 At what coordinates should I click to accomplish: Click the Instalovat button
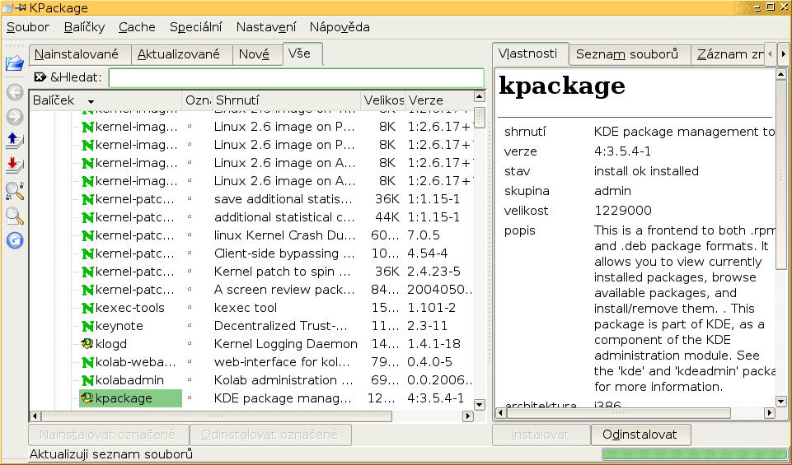pyautogui.click(x=541, y=435)
